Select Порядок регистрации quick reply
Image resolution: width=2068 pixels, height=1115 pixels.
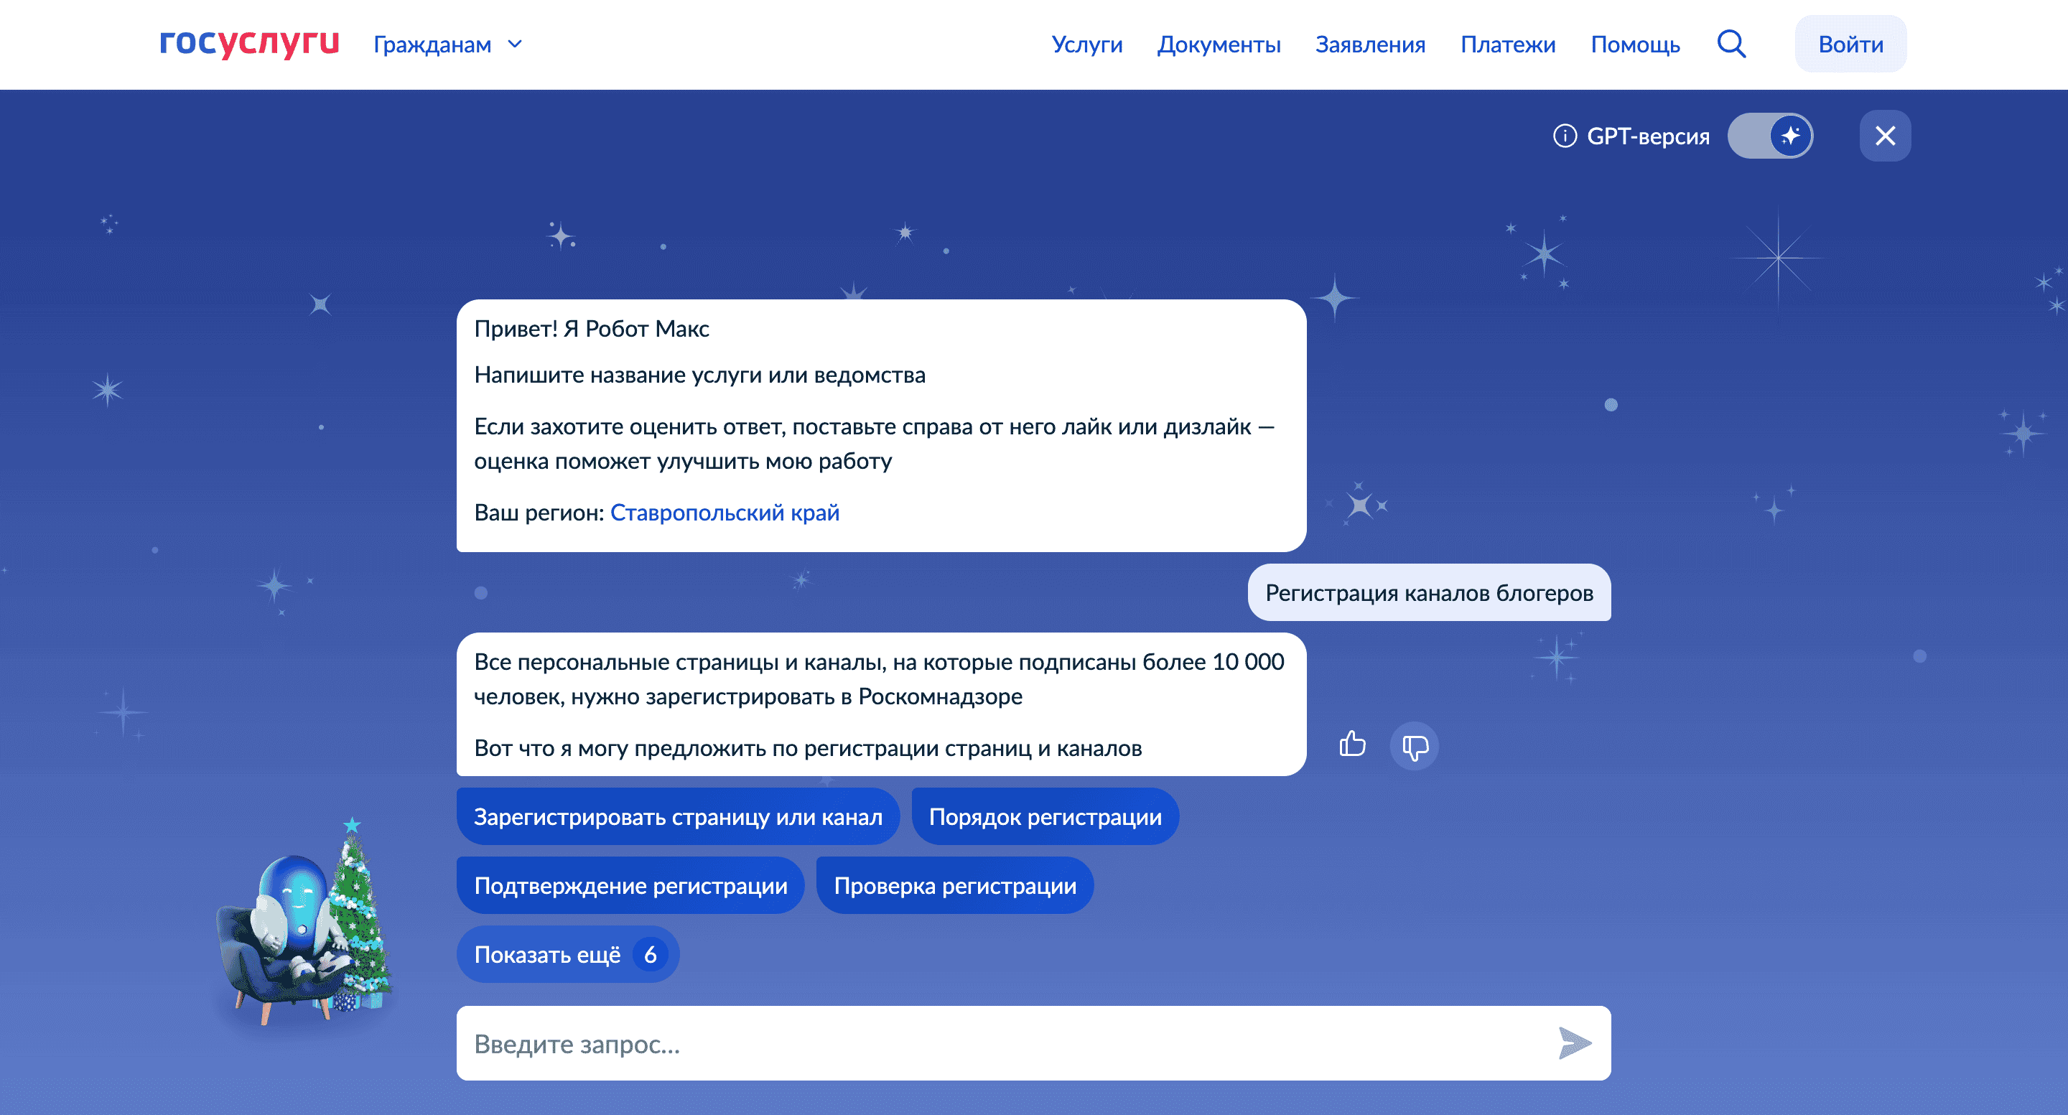tap(1045, 816)
